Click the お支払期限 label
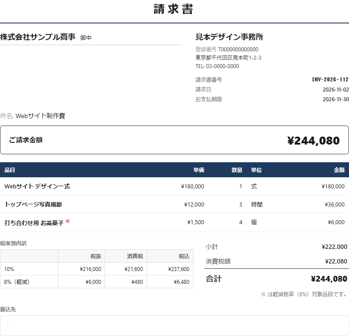This screenshot has width=349, height=336. 209,99
